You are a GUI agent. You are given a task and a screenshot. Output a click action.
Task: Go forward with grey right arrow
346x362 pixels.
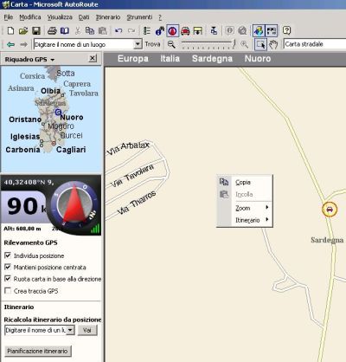(23, 44)
